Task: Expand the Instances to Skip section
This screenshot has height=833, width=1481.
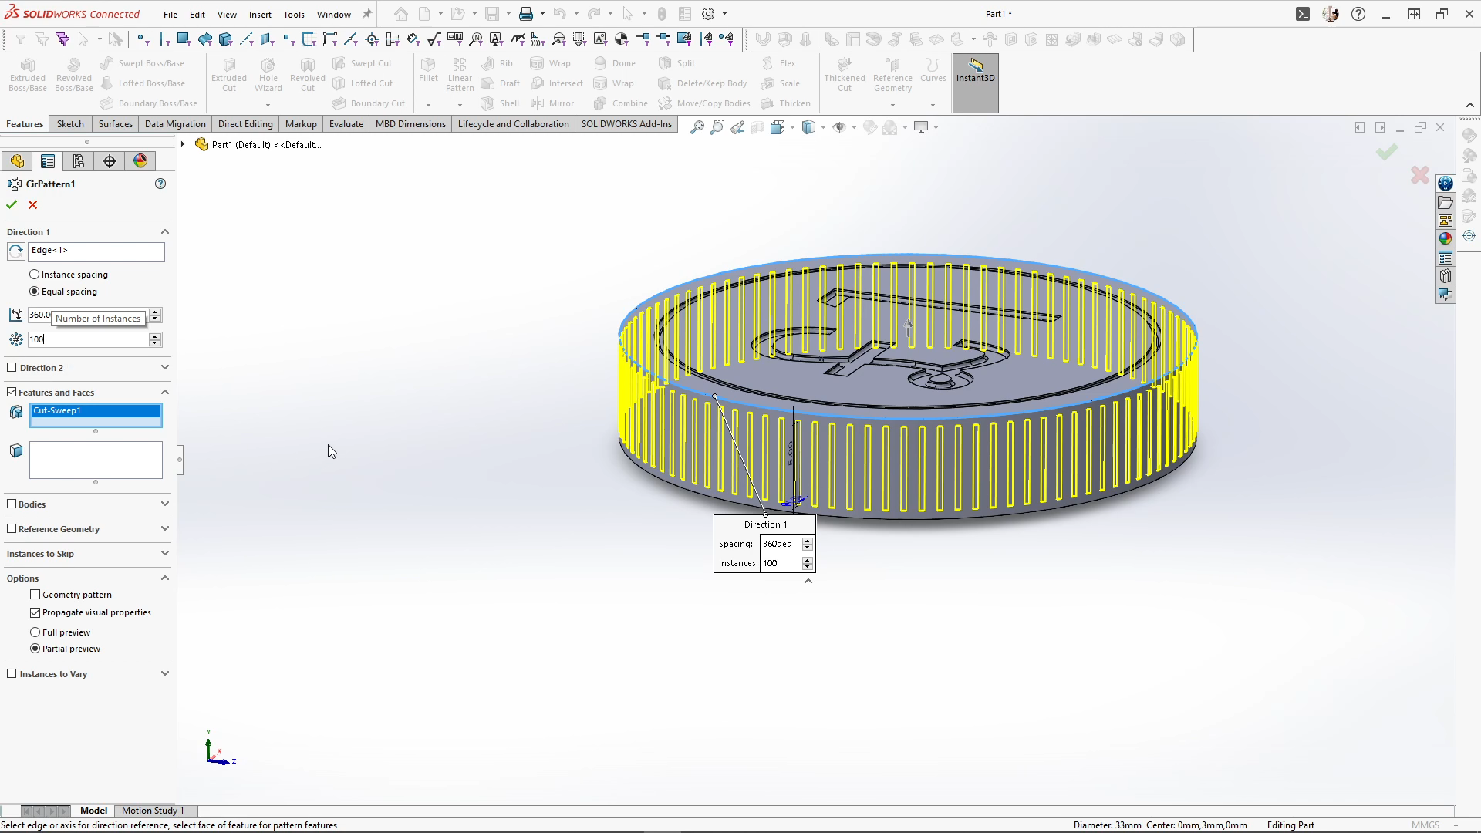Action: point(164,553)
